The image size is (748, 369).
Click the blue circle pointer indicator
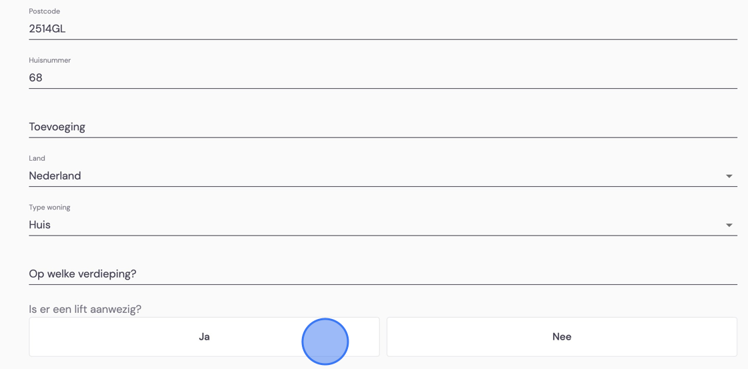tap(325, 342)
